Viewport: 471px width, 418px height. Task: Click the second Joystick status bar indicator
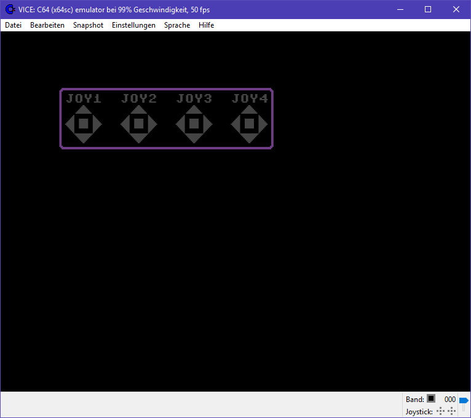click(452, 411)
